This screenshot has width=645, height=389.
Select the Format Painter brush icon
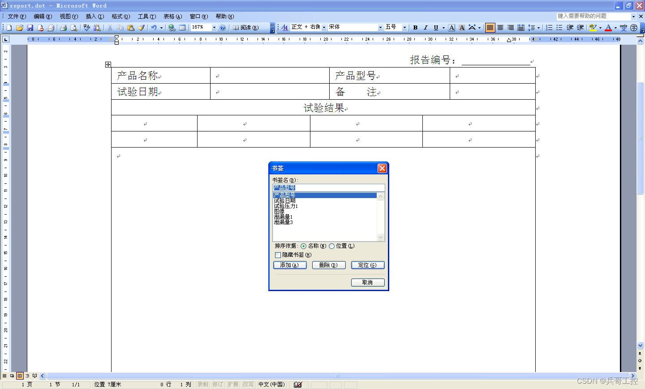point(141,28)
